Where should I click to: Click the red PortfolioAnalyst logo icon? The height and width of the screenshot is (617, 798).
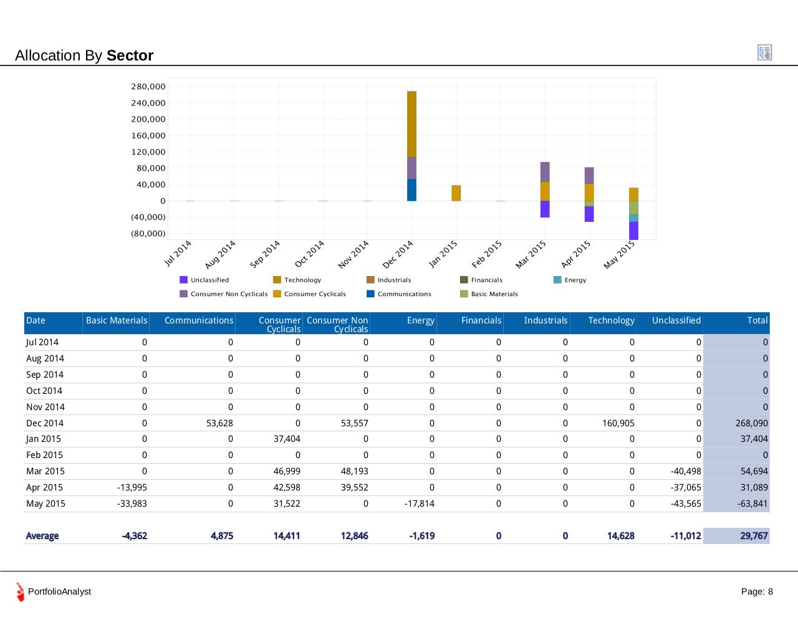(x=21, y=592)
